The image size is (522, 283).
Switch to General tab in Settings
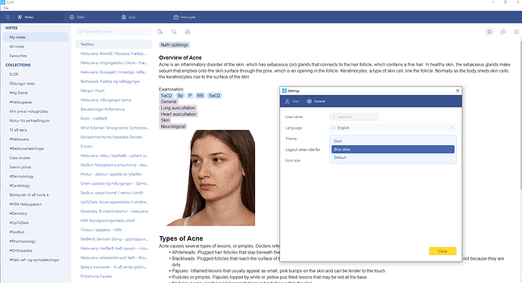click(316, 101)
